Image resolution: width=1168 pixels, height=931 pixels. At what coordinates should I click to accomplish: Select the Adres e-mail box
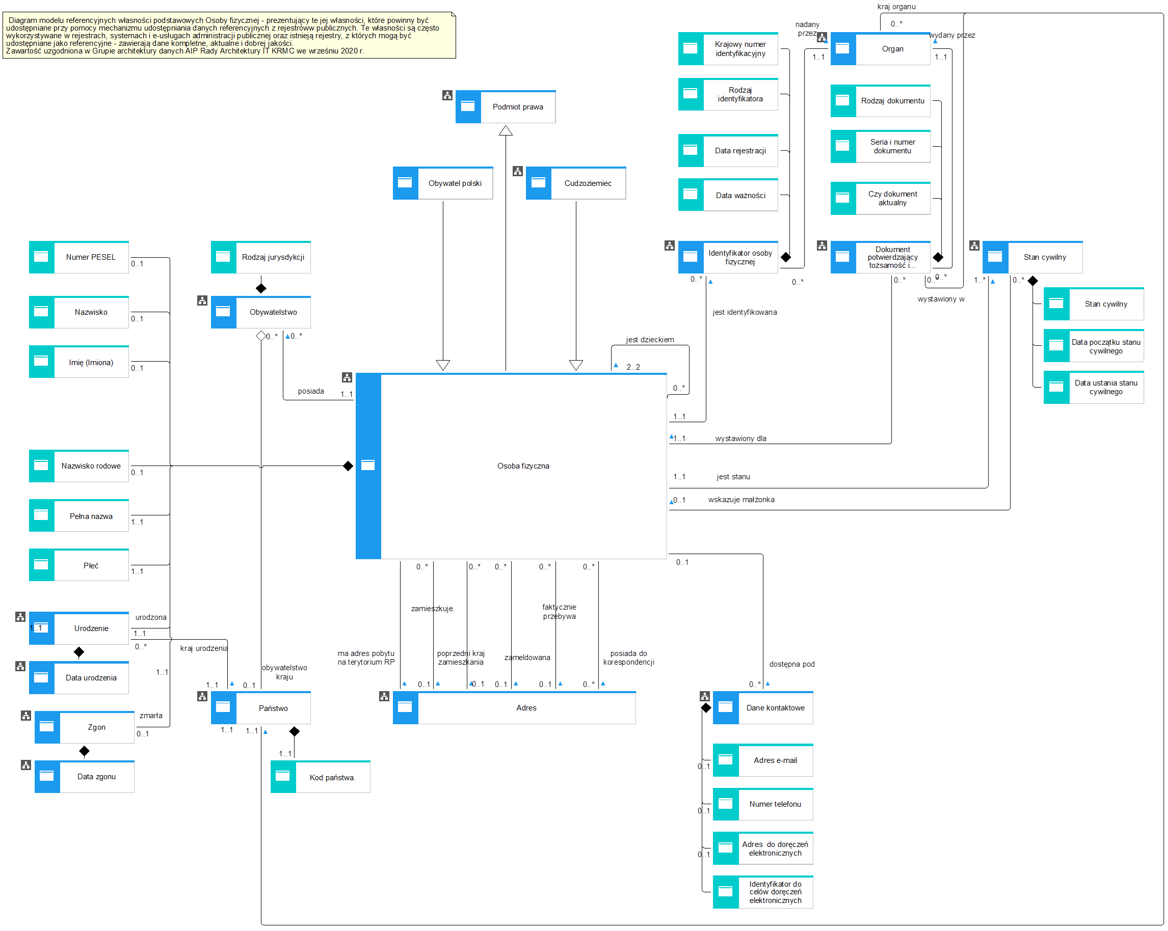[775, 760]
